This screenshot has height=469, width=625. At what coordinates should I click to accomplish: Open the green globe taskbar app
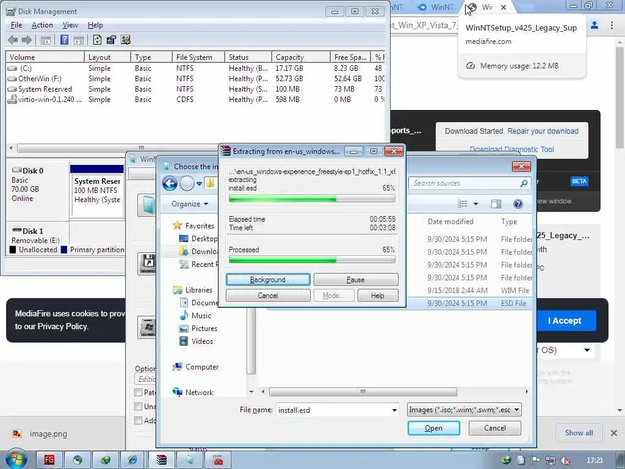click(105, 460)
